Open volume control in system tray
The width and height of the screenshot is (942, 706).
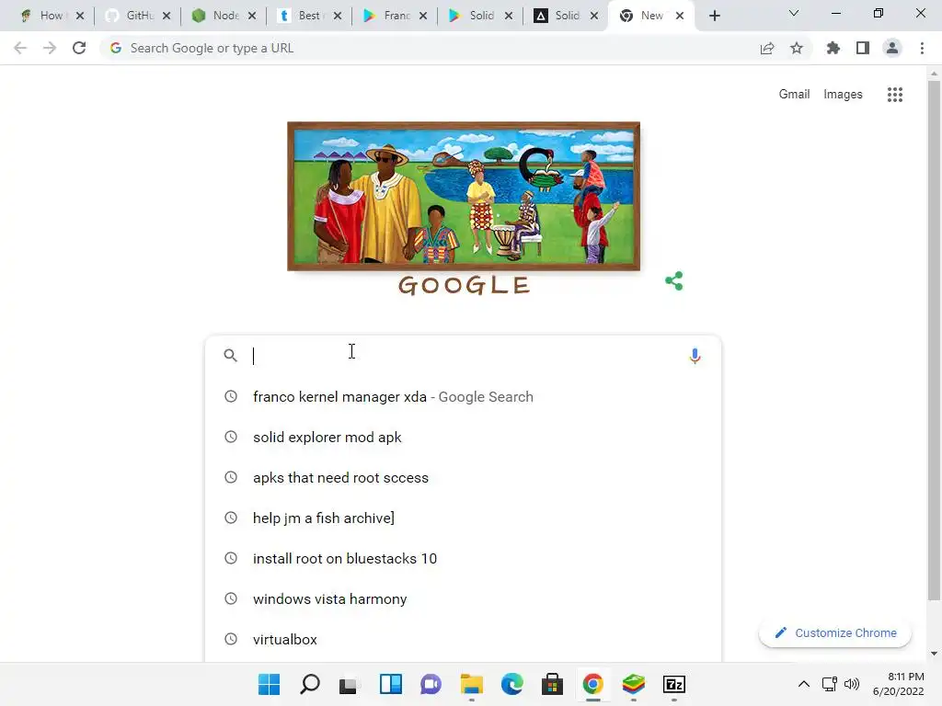coord(852,684)
